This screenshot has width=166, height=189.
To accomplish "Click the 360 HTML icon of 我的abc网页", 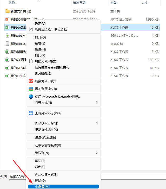I will [x=7, y=35].
